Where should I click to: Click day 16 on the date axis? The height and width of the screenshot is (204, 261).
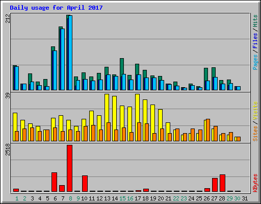pyautogui.click(x=130, y=198)
